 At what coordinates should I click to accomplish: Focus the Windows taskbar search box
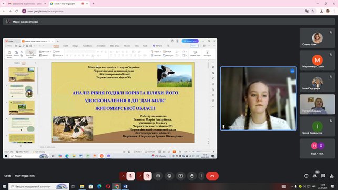pyautogui.click(x=39, y=186)
